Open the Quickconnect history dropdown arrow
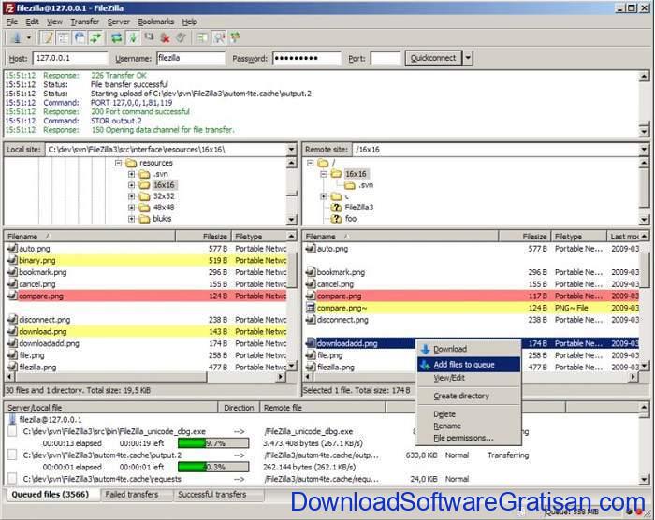The image size is (655, 520). click(468, 58)
